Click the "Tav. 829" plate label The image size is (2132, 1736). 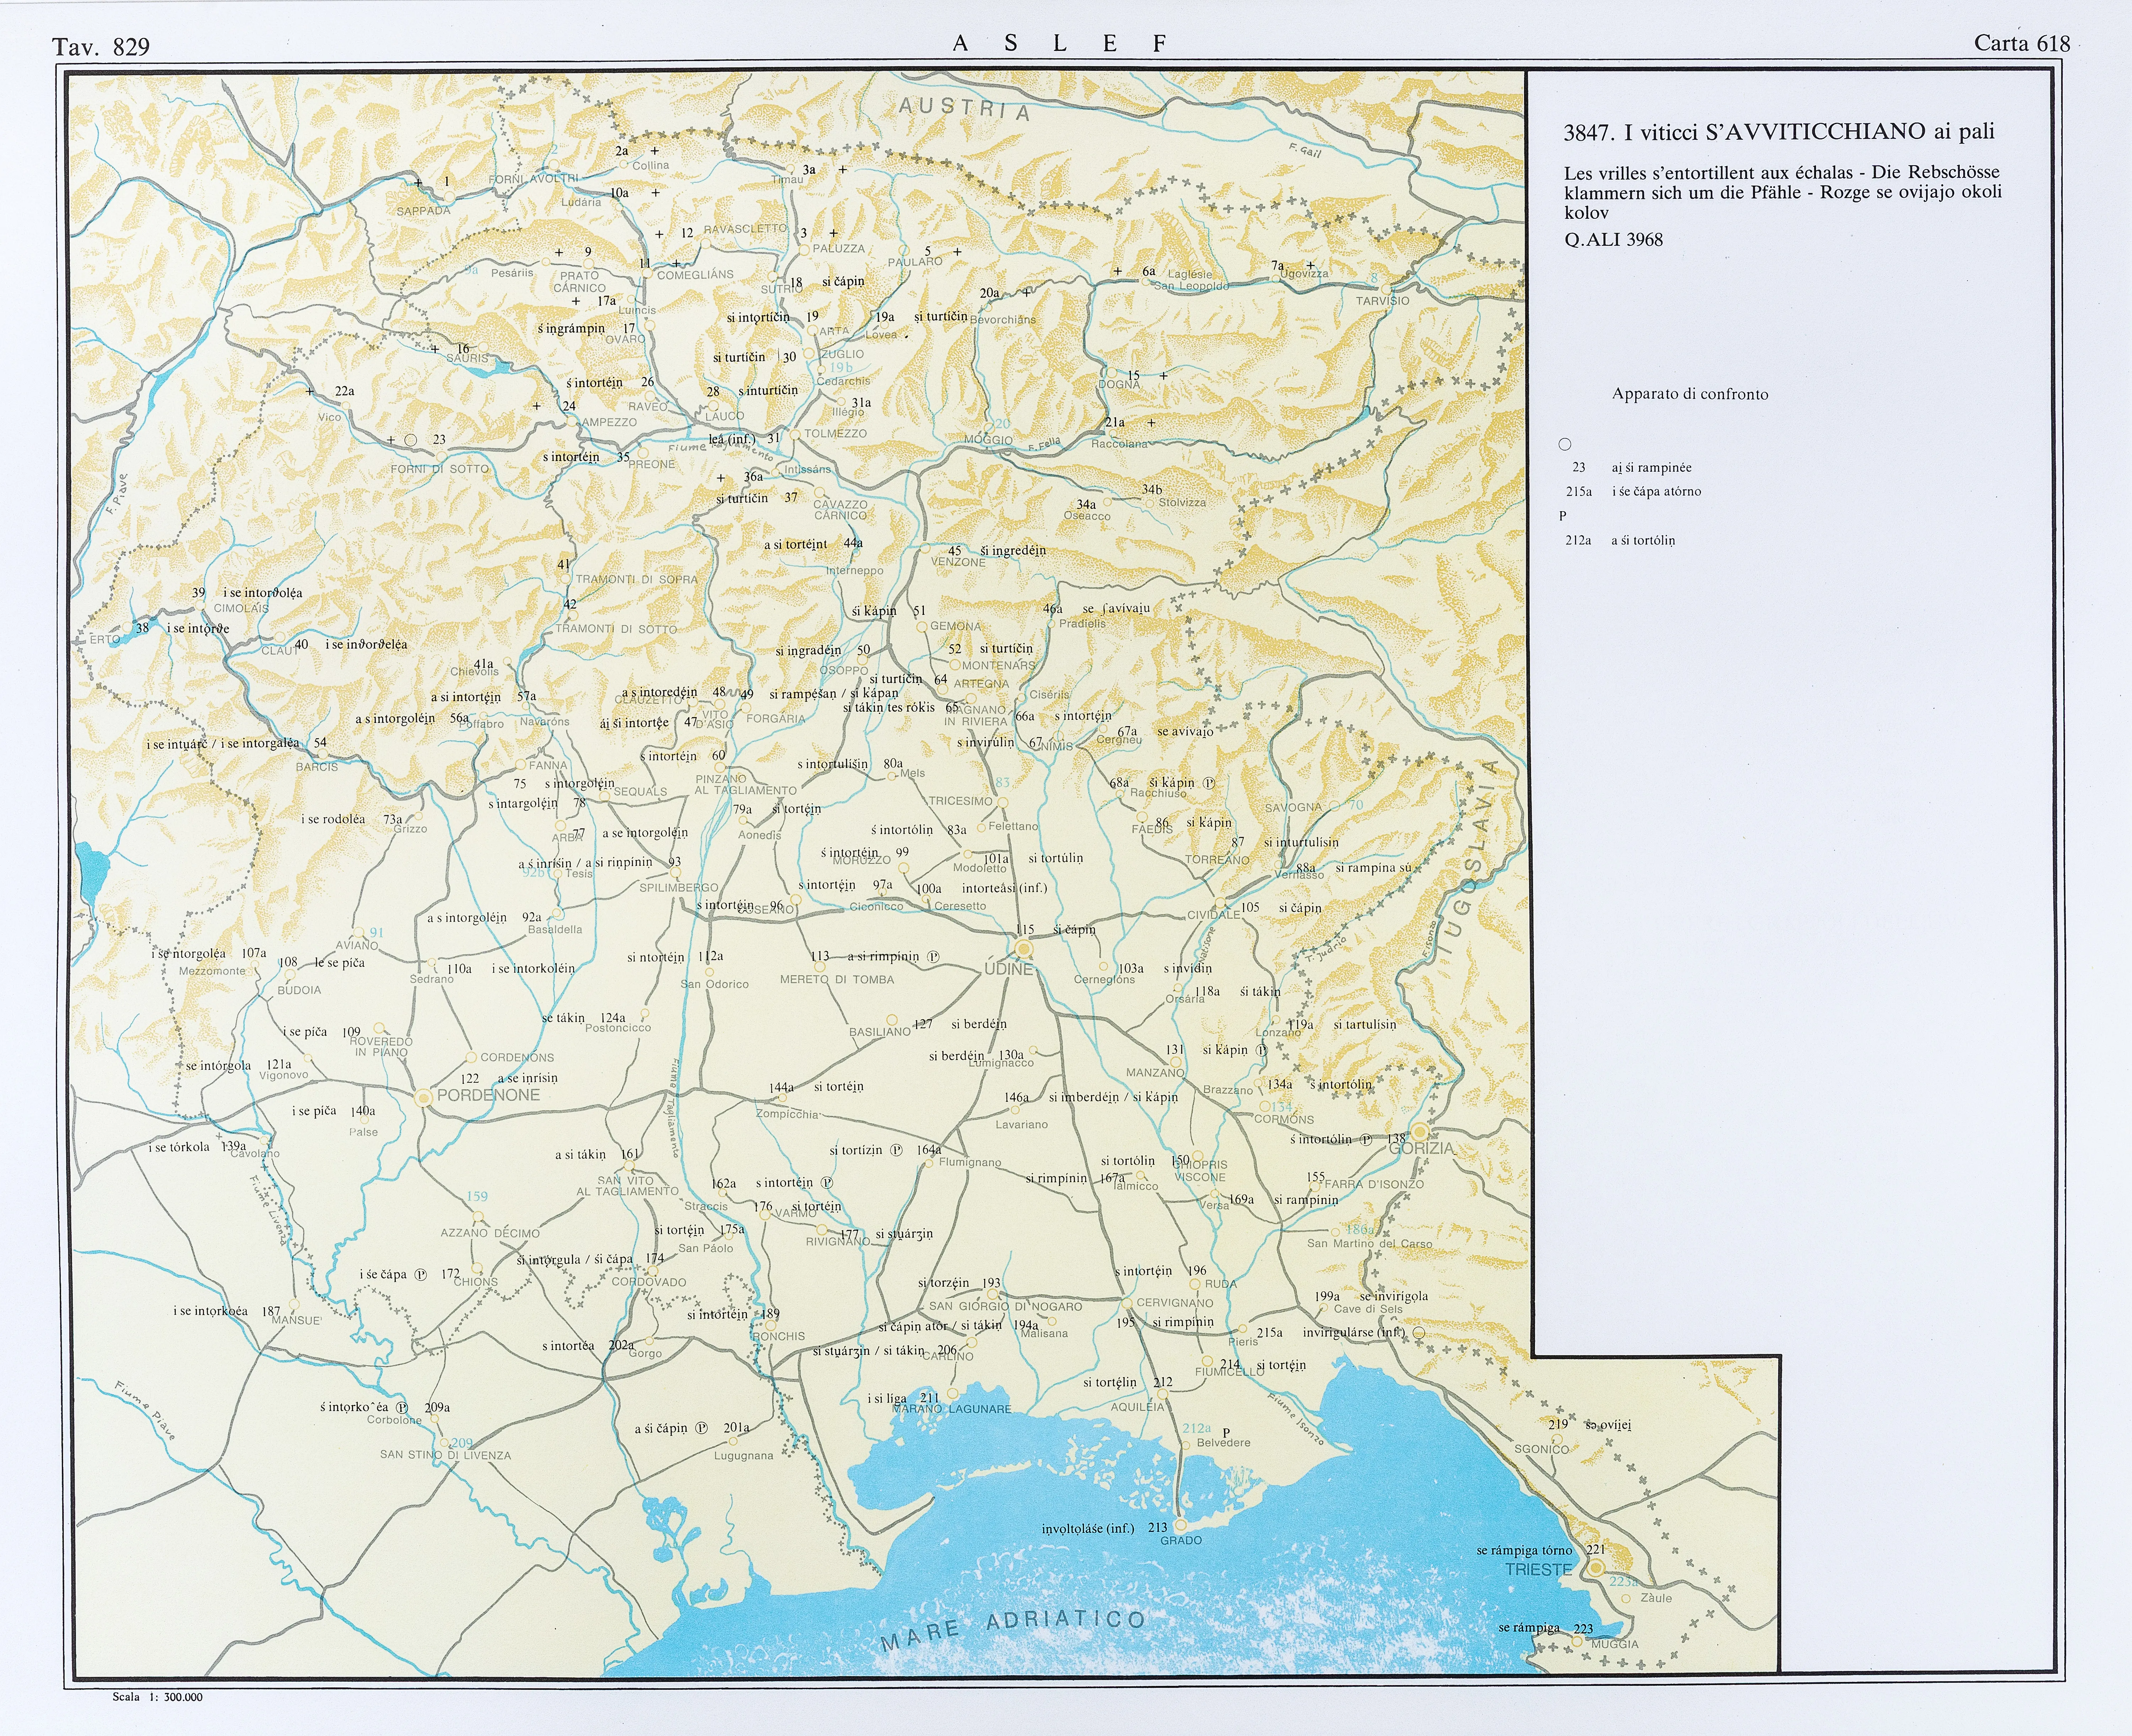click(x=101, y=47)
